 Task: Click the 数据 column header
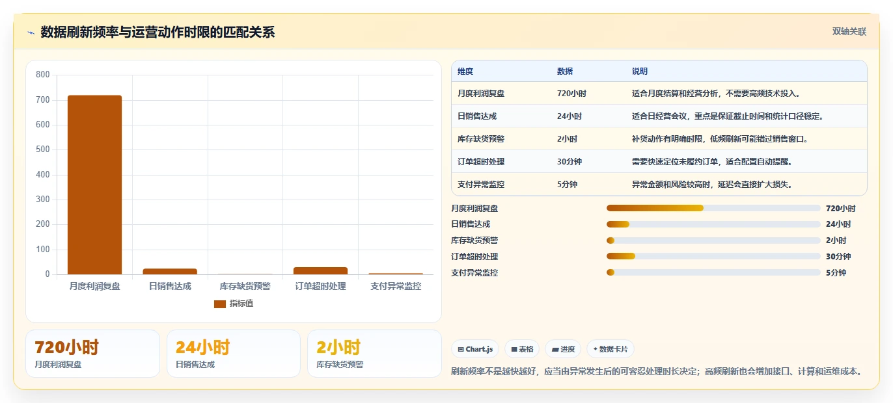(x=565, y=71)
